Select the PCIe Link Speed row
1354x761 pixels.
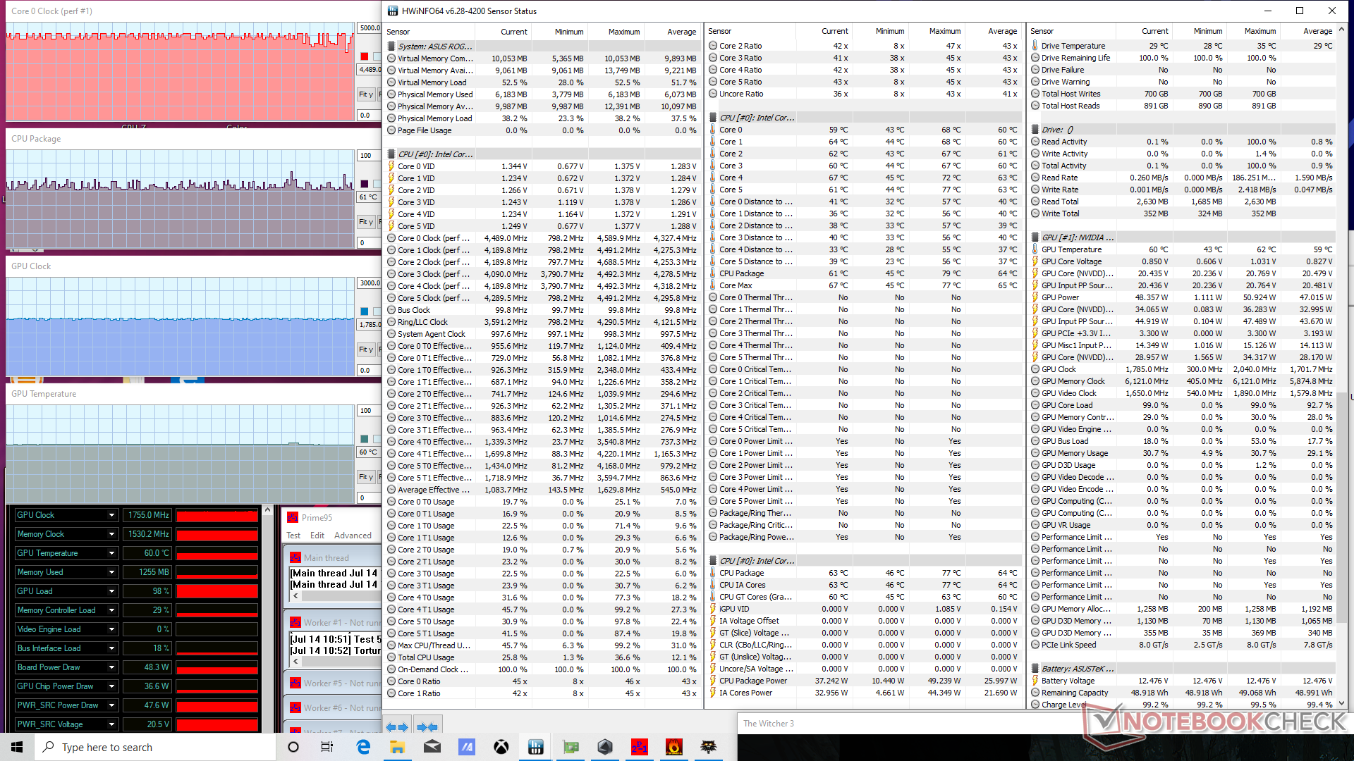pyautogui.click(x=1182, y=645)
